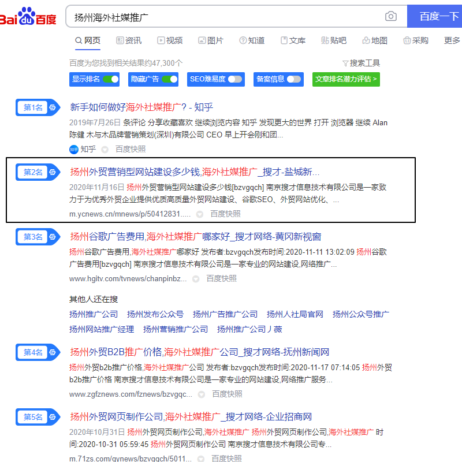Switch to the 资讯 tab
Screen dimensions: 462x462
pos(129,40)
